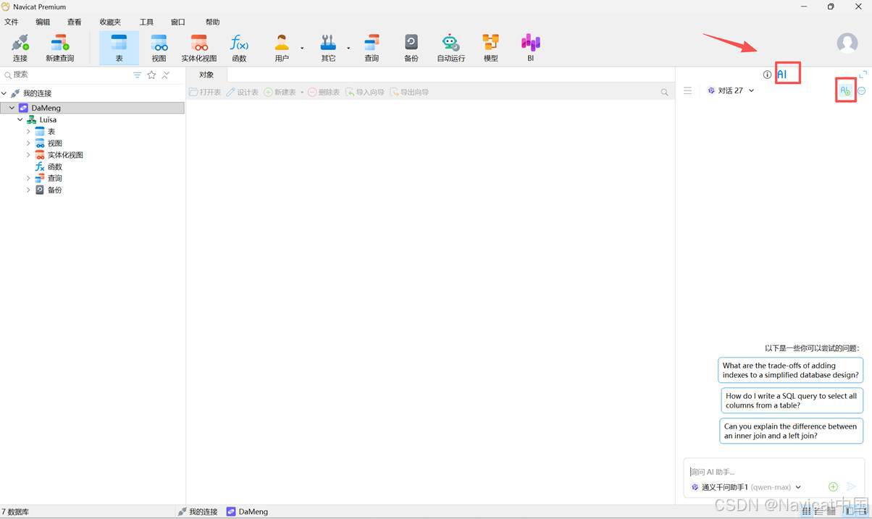Expand the 表 node under Luisa

click(28, 131)
